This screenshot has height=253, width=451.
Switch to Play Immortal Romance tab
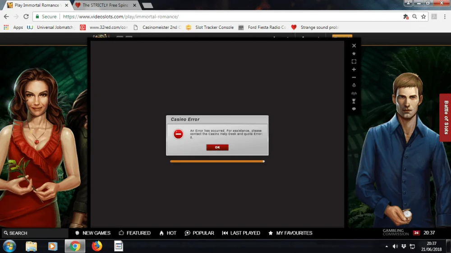tap(37, 5)
